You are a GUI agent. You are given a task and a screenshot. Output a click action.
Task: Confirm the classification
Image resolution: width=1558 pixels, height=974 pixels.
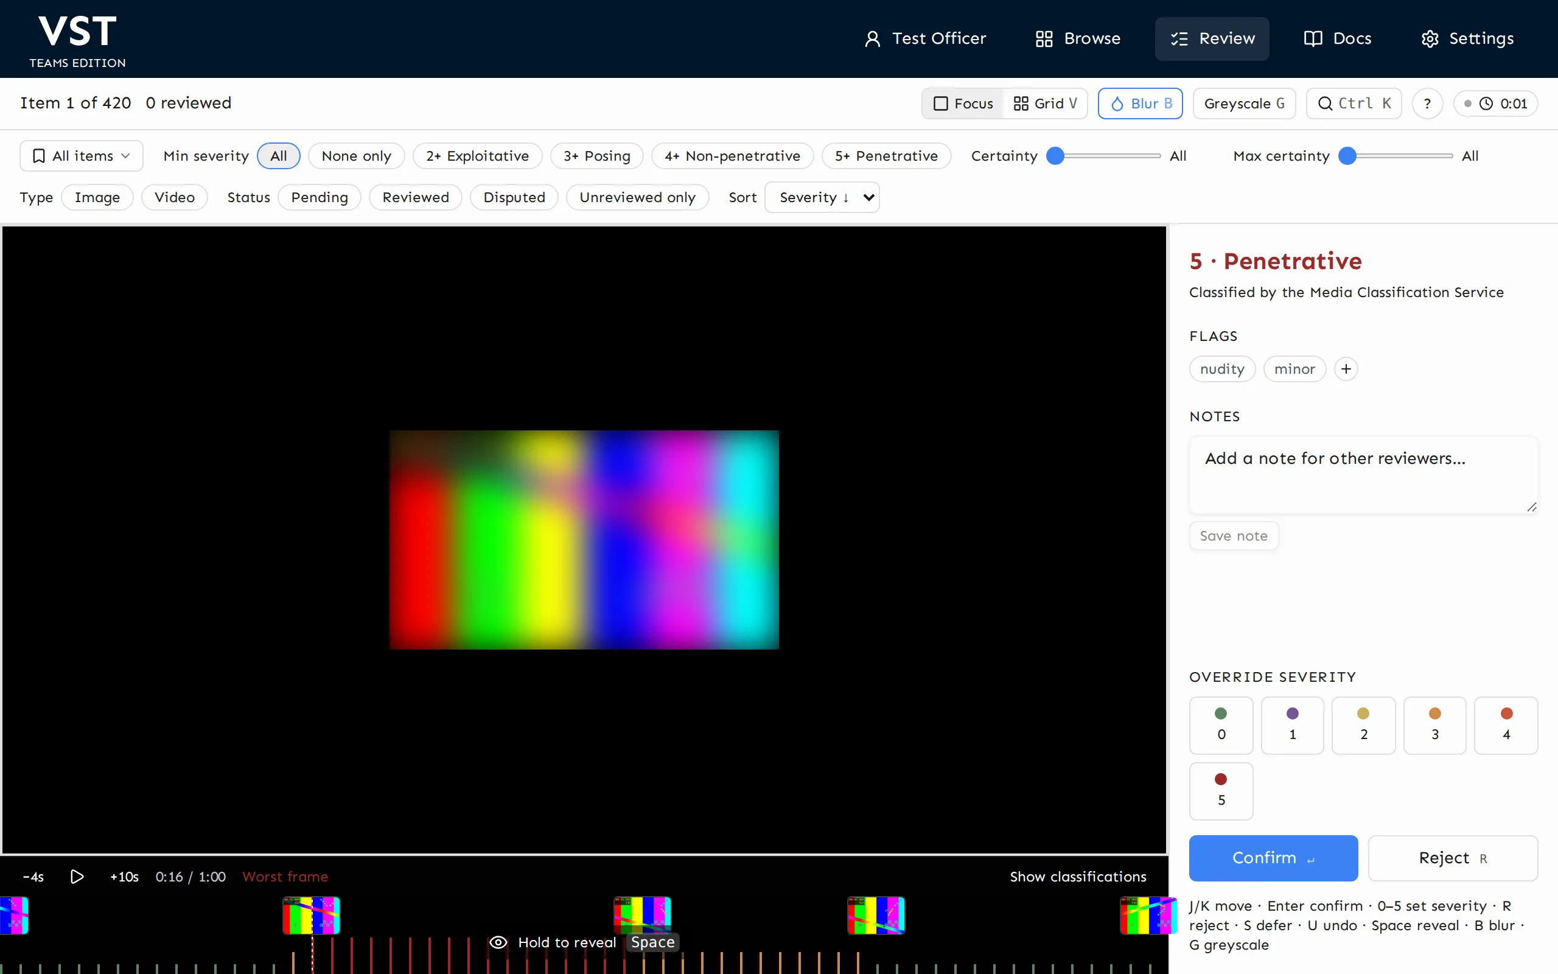tap(1273, 858)
